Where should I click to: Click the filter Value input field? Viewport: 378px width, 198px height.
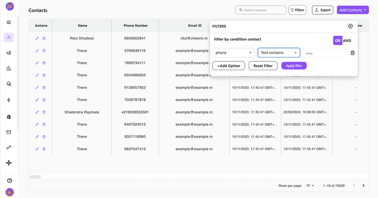(324, 53)
